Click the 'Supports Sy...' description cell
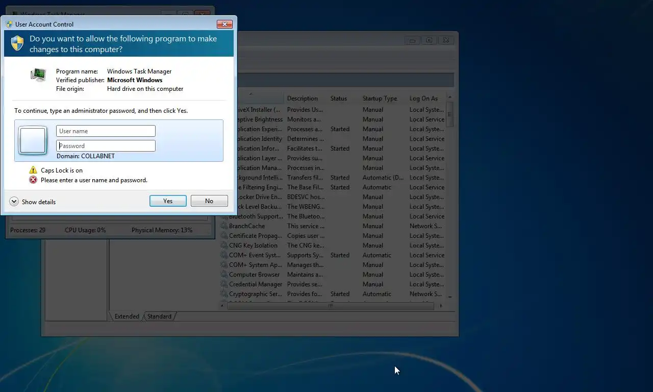Screen dimensions: 653x392 (x=305, y=255)
